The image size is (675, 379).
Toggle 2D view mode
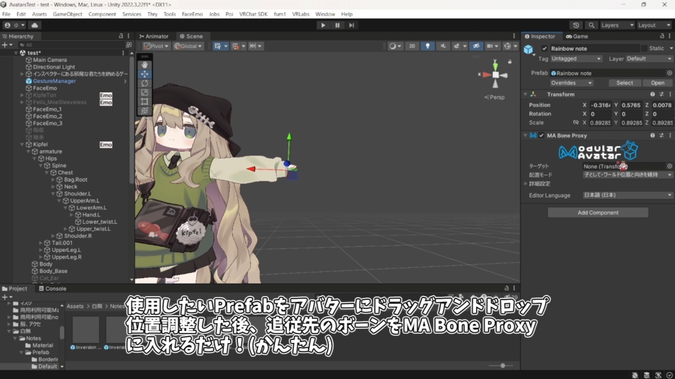(x=412, y=46)
